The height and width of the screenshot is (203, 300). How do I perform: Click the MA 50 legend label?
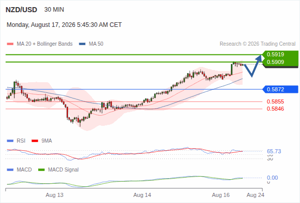tap(96, 44)
